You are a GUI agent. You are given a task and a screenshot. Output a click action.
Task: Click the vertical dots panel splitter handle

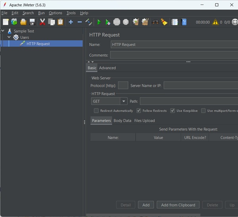[x=84, y=122]
